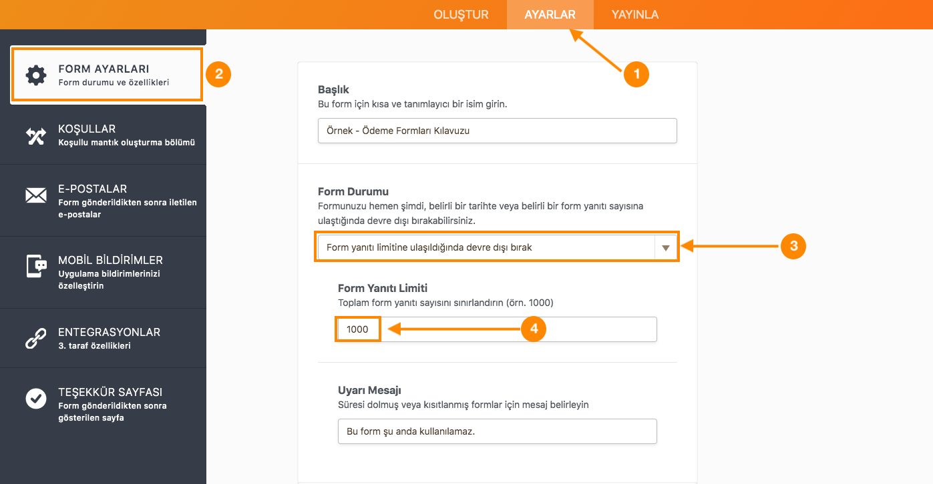
Task: Open the Ayarlar tab
Action: pyautogui.click(x=550, y=15)
